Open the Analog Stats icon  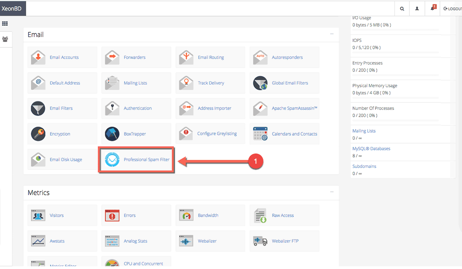tap(112, 241)
